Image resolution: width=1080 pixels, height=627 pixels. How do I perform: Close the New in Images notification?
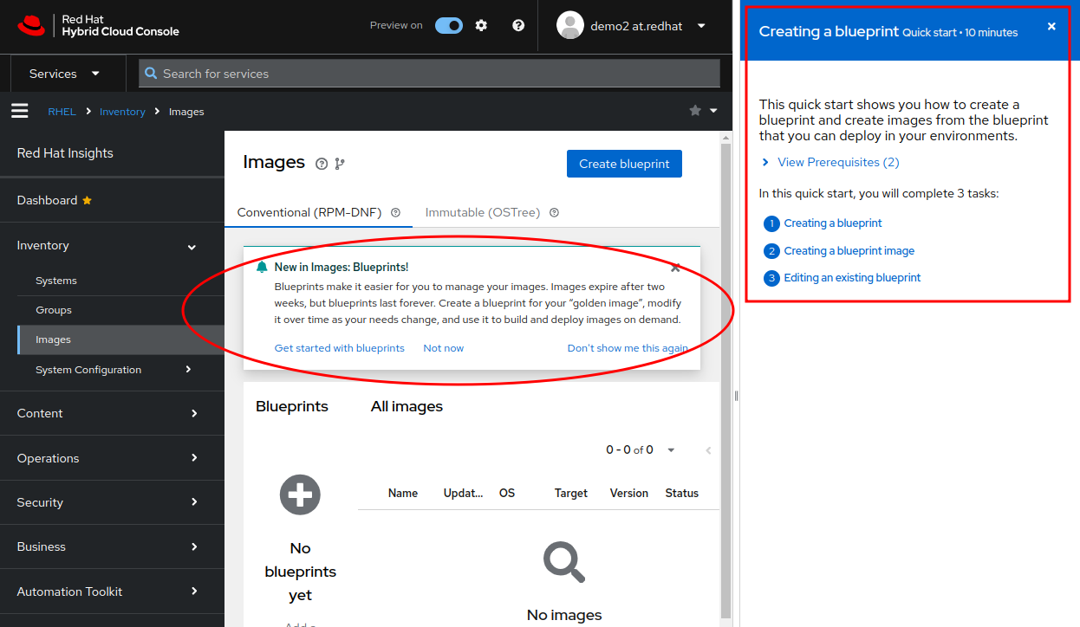click(x=675, y=268)
